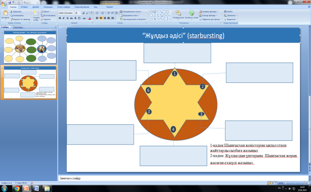Click Выделить select button
This screenshot has height=192, width=311.
tap(231, 20)
